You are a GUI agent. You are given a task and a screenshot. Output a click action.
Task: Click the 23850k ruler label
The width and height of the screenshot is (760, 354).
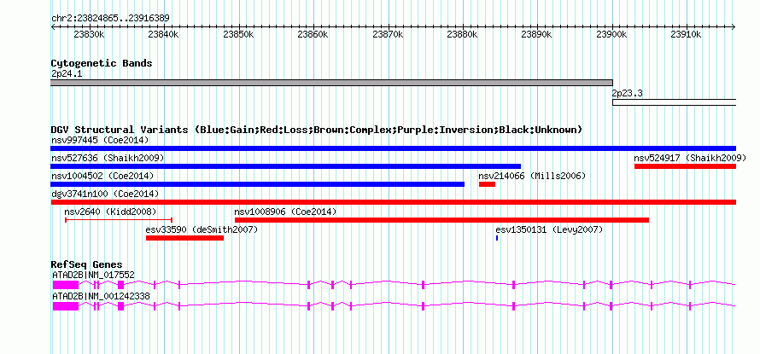tap(238, 35)
